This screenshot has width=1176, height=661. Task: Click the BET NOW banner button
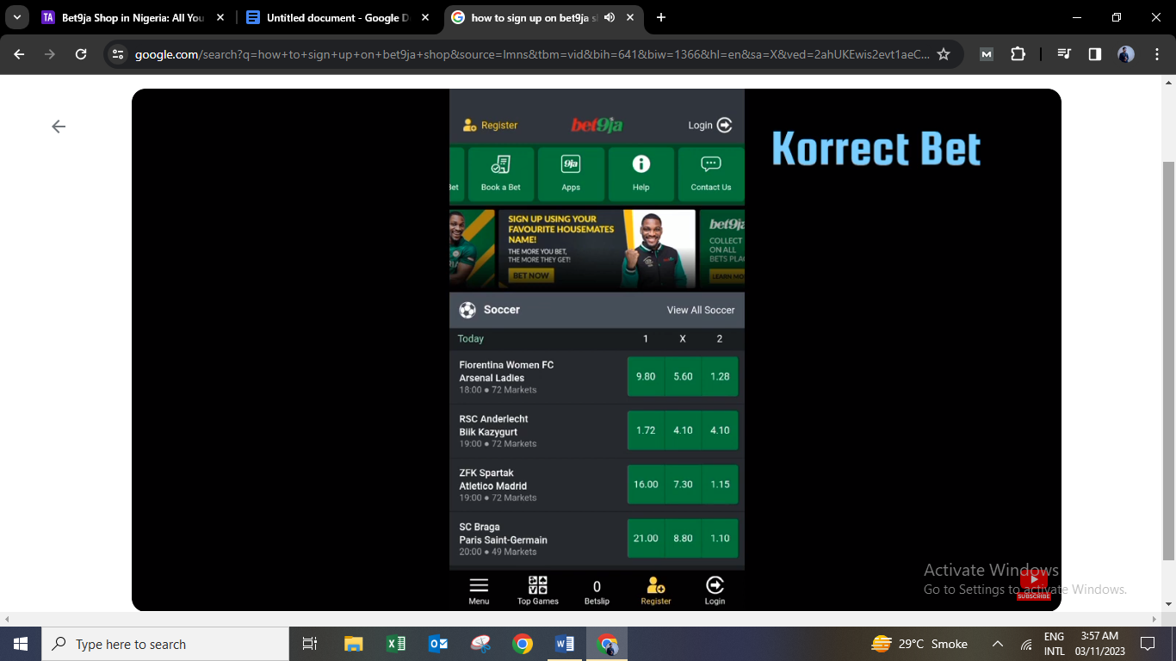(530, 275)
